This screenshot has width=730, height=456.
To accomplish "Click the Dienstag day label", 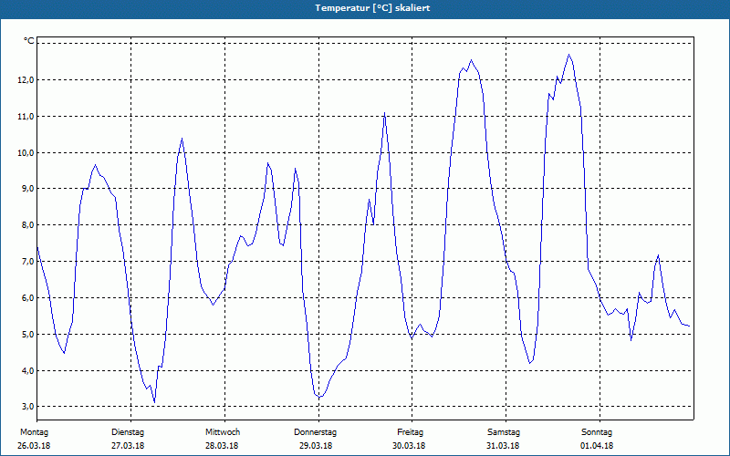I will pyautogui.click(x=128, y=432).
